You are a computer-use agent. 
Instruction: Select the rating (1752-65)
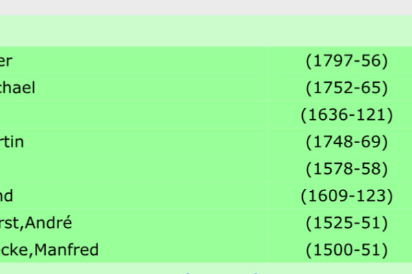(x=347, y=88)
